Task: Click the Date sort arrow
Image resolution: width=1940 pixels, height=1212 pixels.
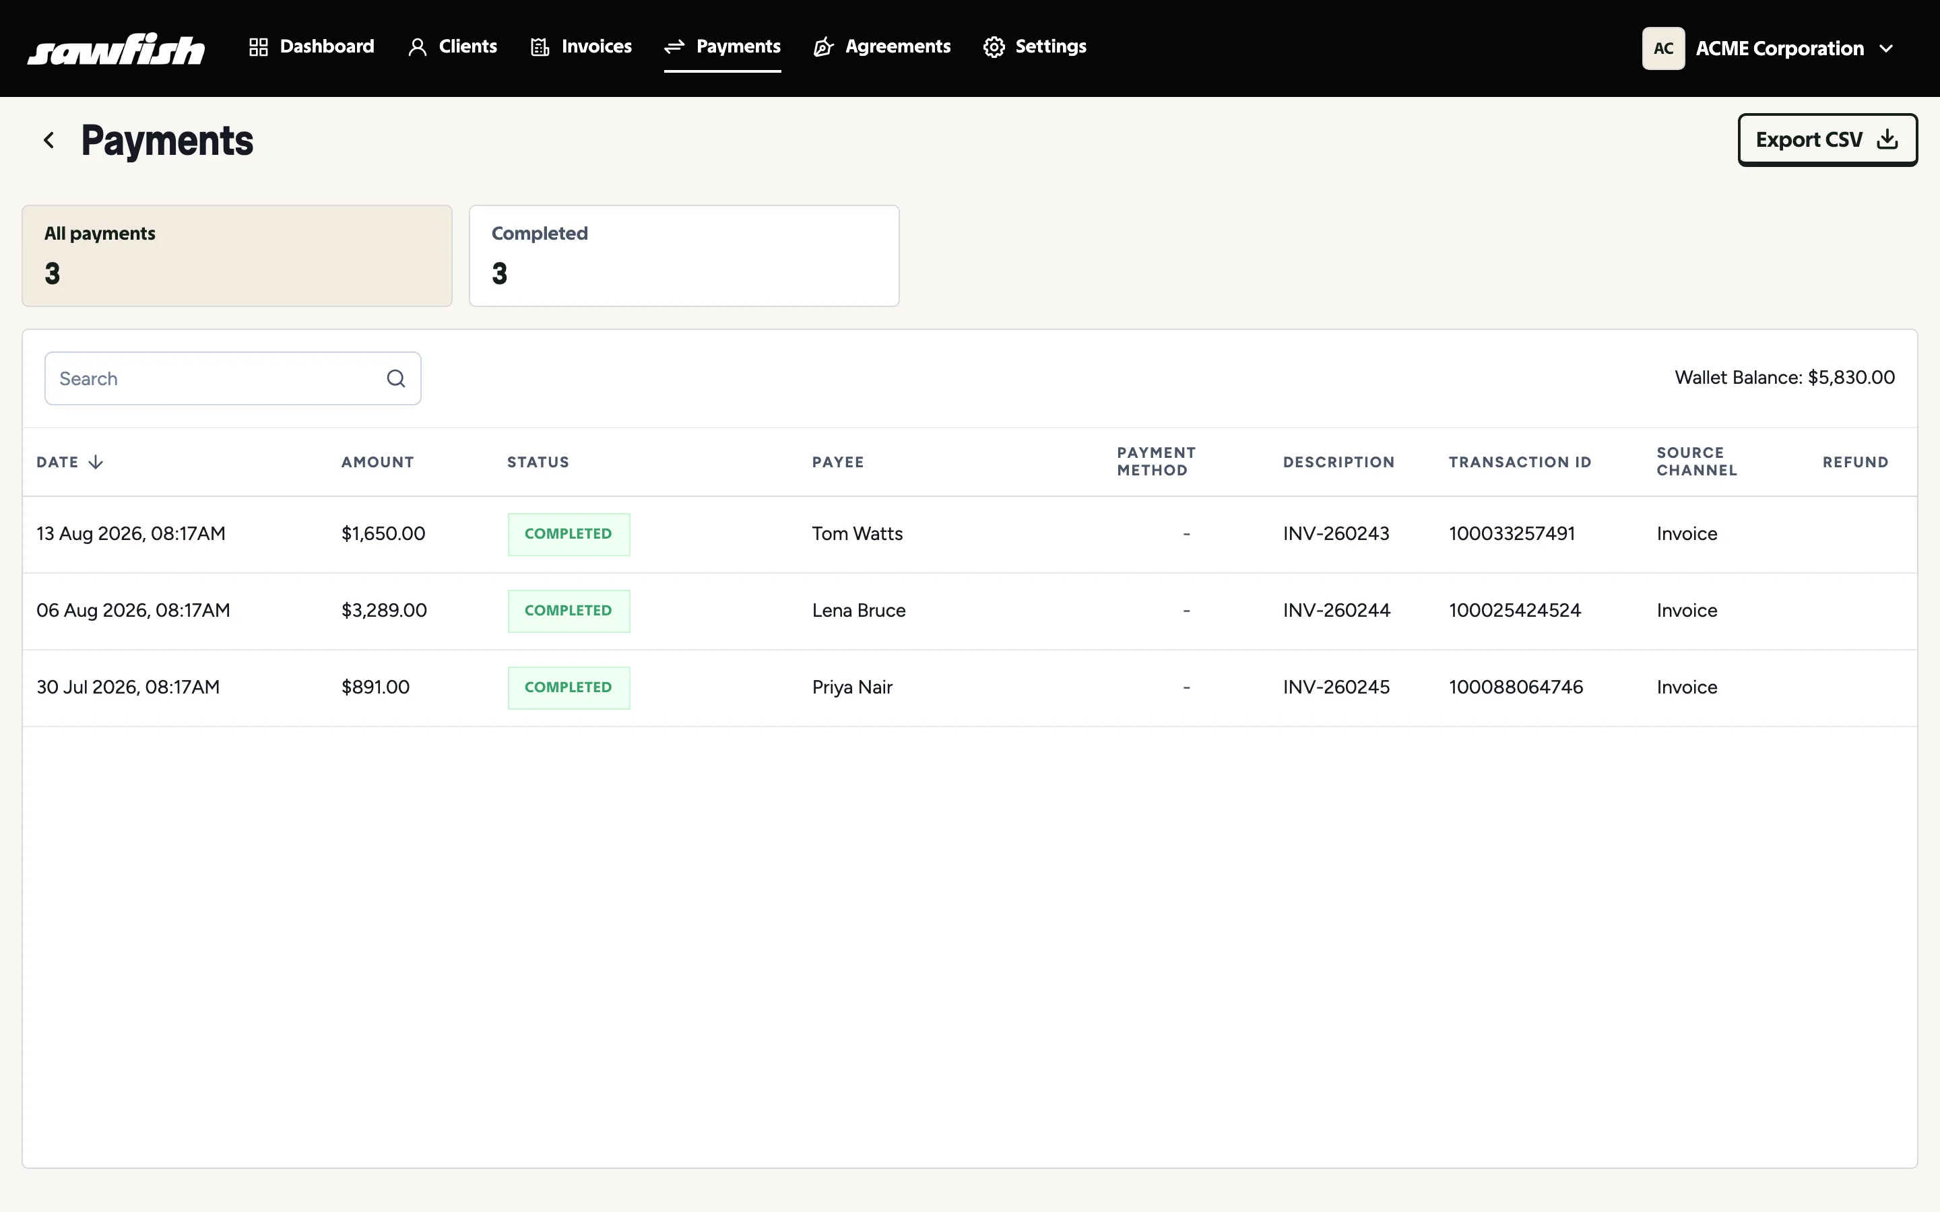Action: pos(96,463)
